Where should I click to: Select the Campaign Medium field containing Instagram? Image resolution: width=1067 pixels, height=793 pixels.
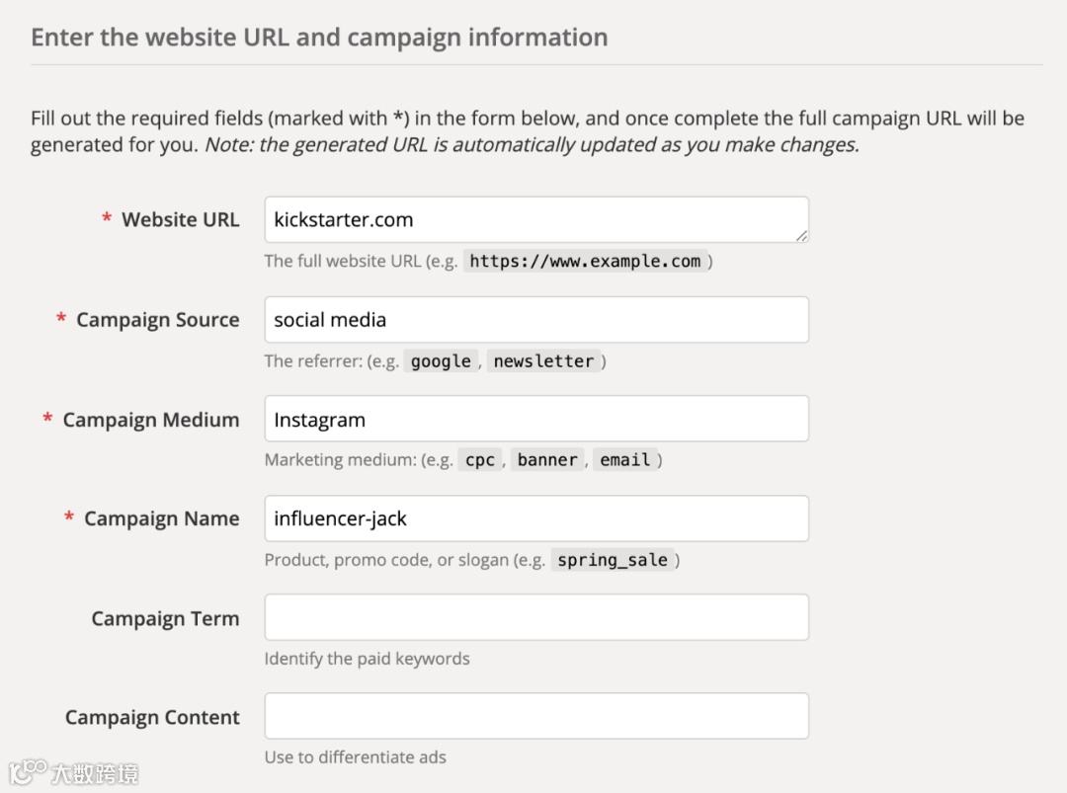click(x=535, y=420)
